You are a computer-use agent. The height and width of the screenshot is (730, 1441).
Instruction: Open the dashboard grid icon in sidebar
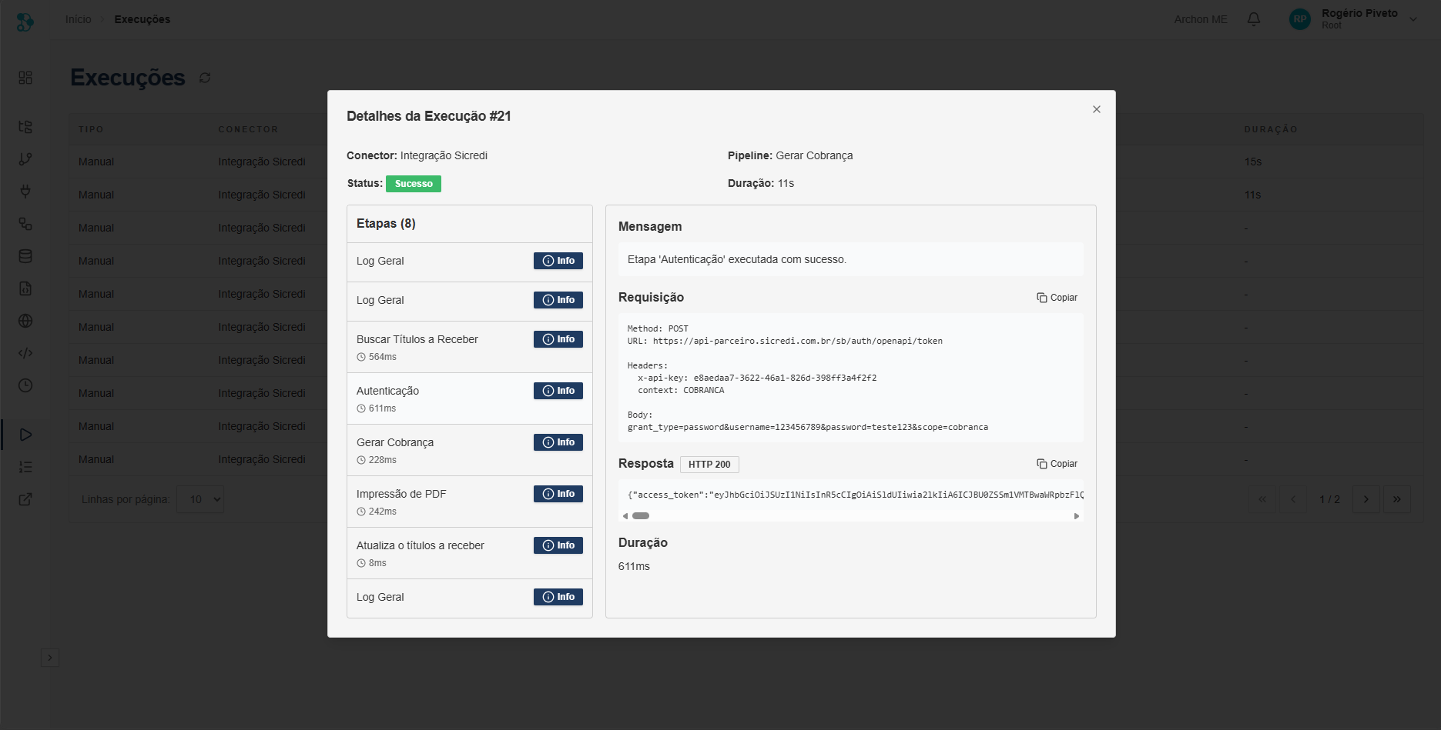pyautogui.click(x=25, y=78)
